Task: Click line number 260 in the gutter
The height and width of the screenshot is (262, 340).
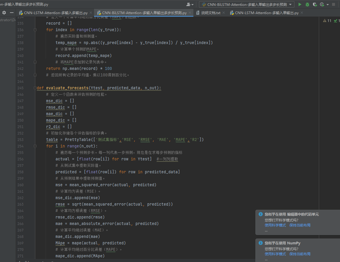Action: (20, 185)
